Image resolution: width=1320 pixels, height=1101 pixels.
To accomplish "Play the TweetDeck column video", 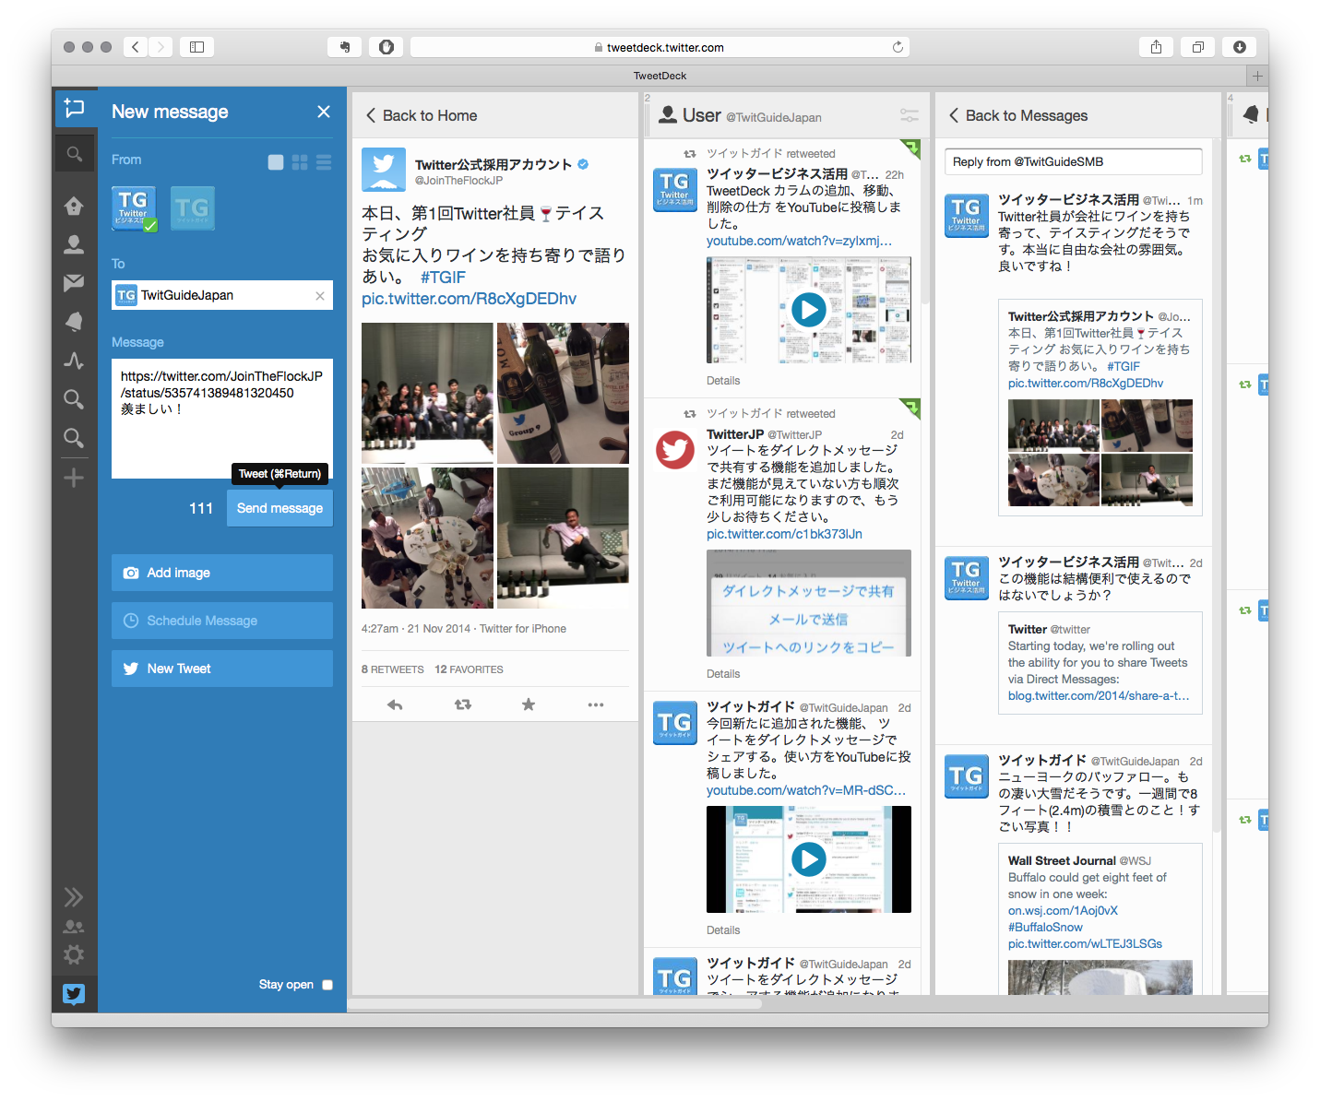I will coord(809,310).
